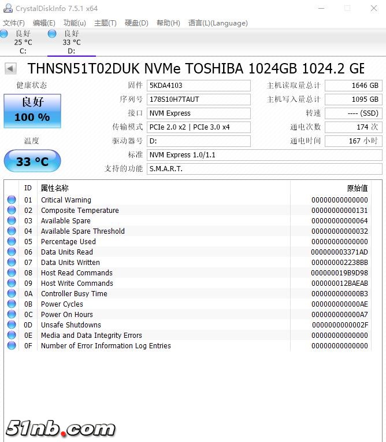Screen dimensions: 386x442
Task: Click the CrystalDiskInfo app icon in title bar
Action: click(8, 8)
